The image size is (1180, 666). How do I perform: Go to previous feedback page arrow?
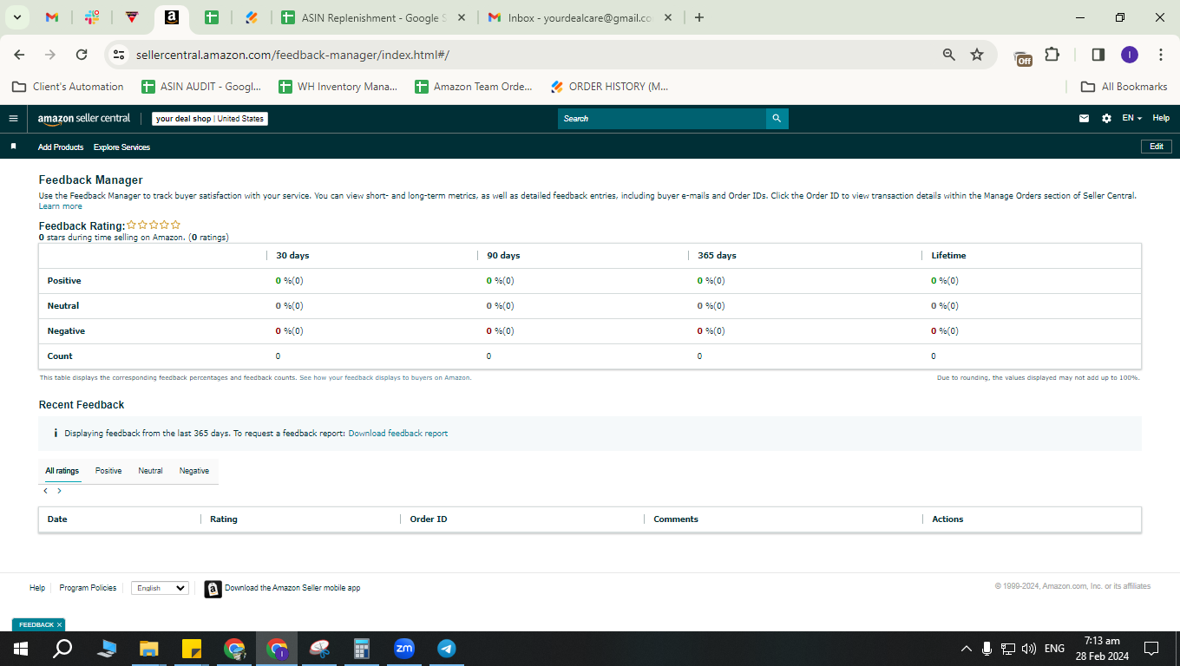46,491
